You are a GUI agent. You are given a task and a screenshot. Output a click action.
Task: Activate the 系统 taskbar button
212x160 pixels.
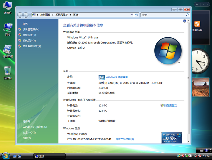(49, 156)
